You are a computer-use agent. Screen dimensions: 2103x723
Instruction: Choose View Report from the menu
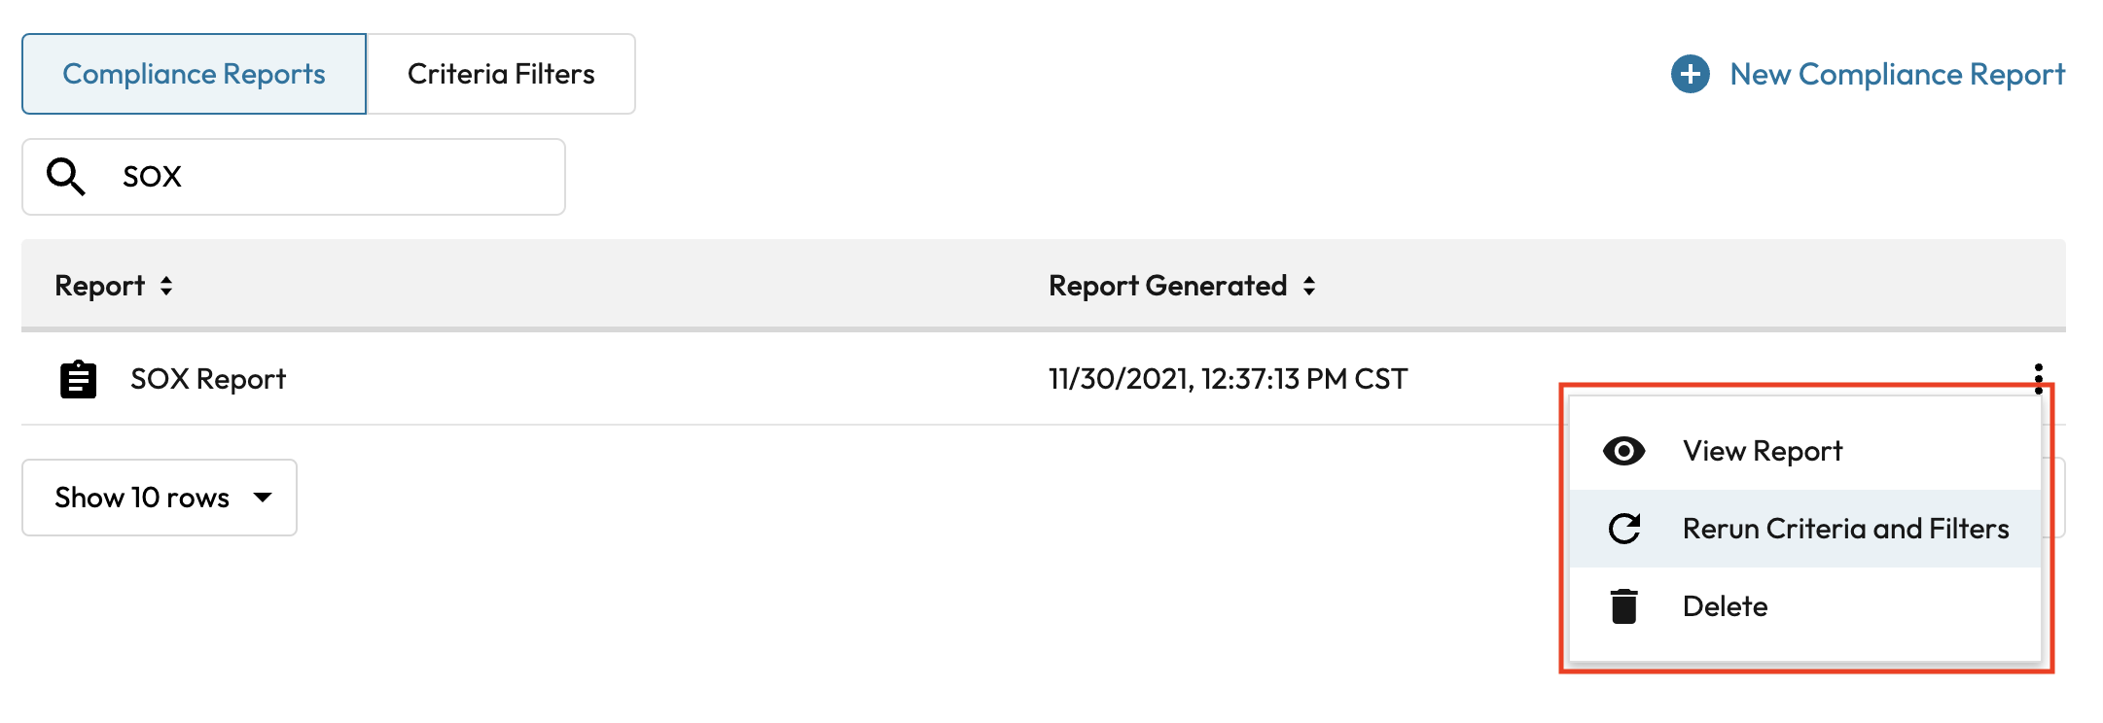1762,451
